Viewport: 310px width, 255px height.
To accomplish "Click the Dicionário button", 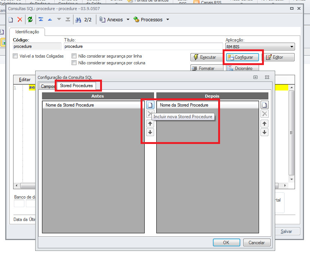I will click(x=243, y=68).
